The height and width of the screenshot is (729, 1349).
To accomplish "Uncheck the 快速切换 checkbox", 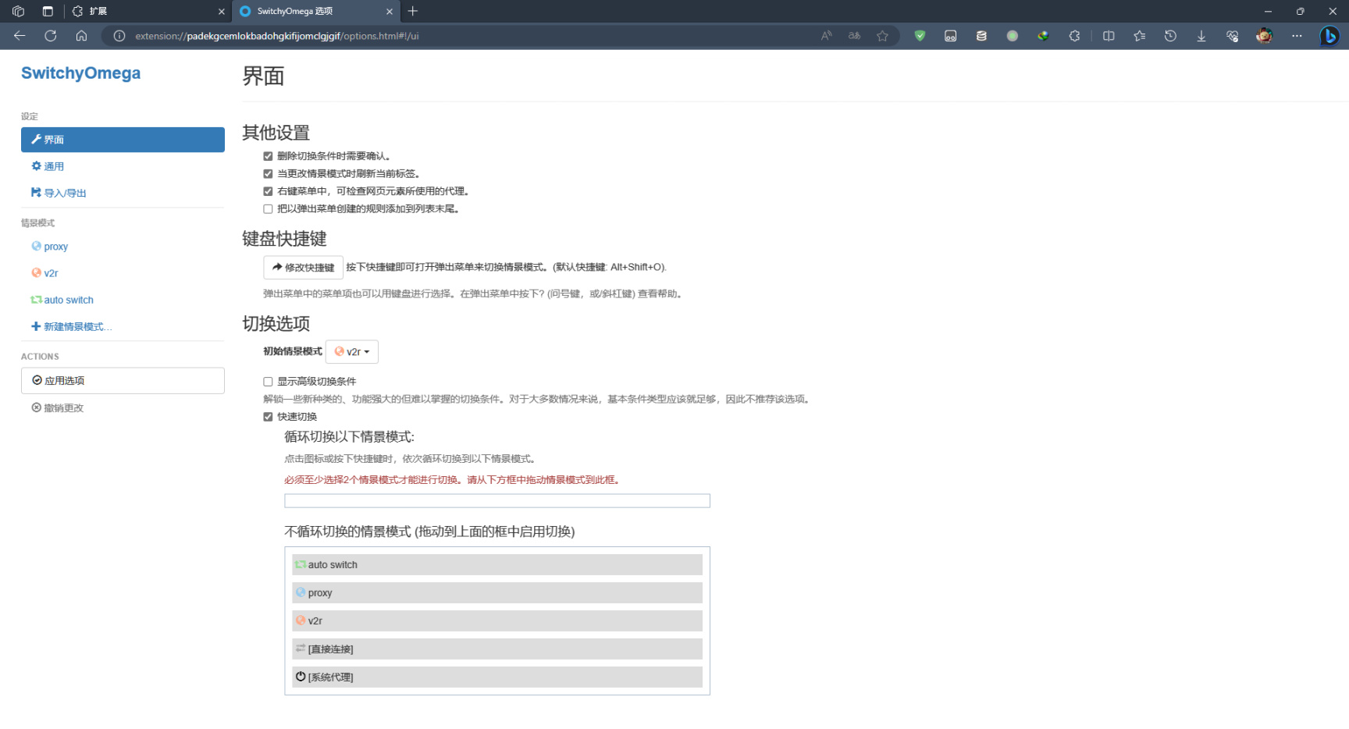I will (x=268, y=417).
